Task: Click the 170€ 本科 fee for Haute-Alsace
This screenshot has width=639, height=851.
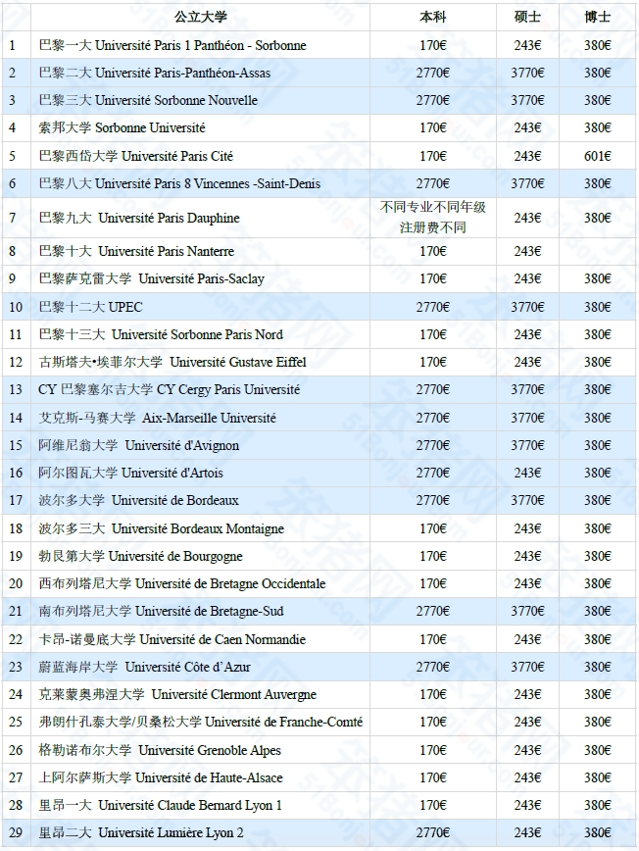Action: [433, 777]
